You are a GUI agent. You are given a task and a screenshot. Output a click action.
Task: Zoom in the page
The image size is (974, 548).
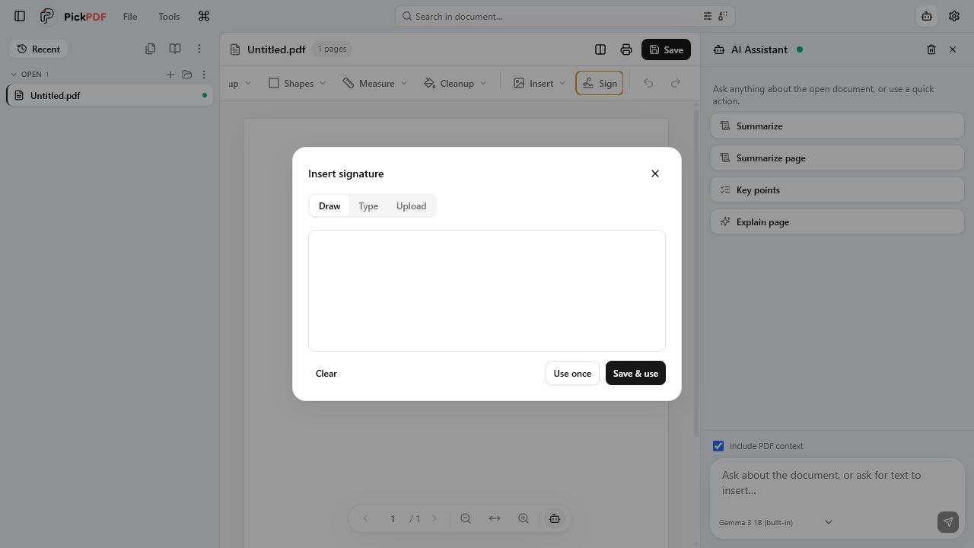coord(524,518)
